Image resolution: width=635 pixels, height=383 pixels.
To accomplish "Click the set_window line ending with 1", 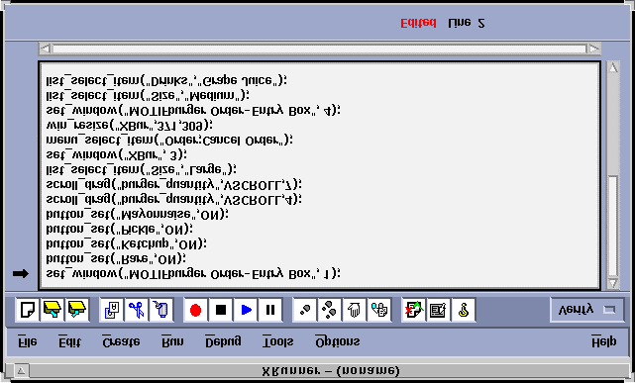I will point(193,274).
